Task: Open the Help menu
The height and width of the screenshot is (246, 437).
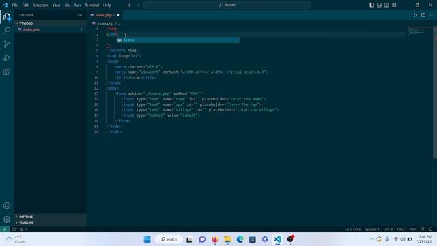Action: [x=107, y=5]
